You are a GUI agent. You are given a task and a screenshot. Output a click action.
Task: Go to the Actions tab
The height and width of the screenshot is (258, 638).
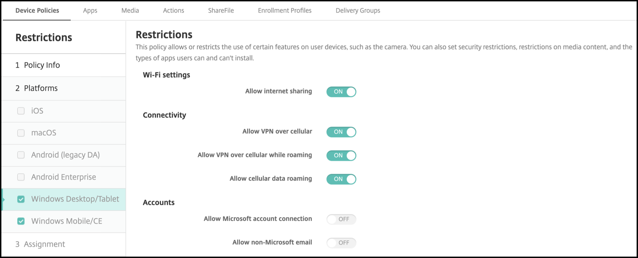pyautogui.click(x=173, y=11)
